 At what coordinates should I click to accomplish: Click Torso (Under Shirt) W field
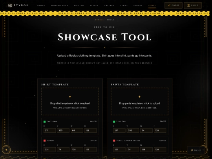pyautogui.click(x=146, y=150)
